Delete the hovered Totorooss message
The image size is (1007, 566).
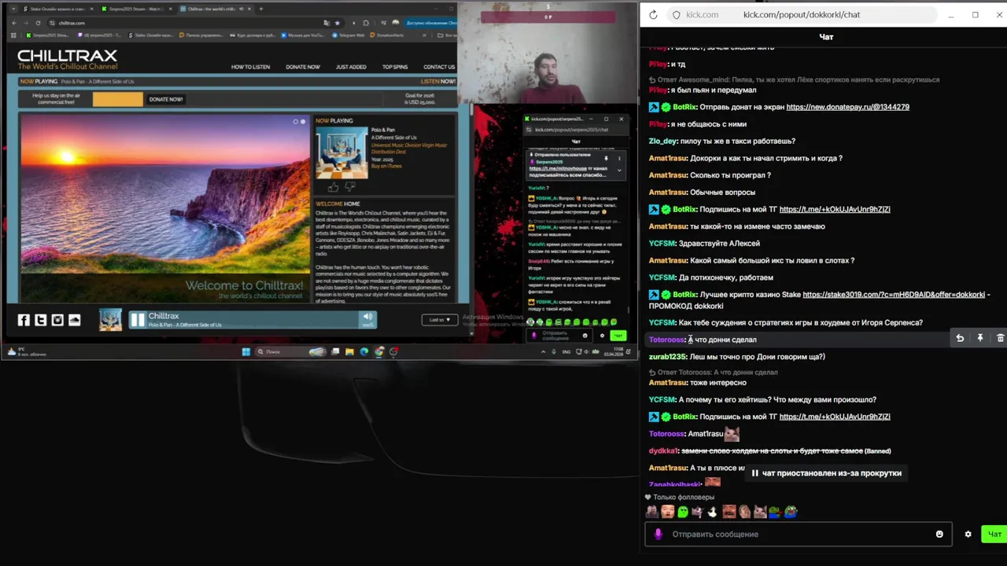pos(1000,338)
